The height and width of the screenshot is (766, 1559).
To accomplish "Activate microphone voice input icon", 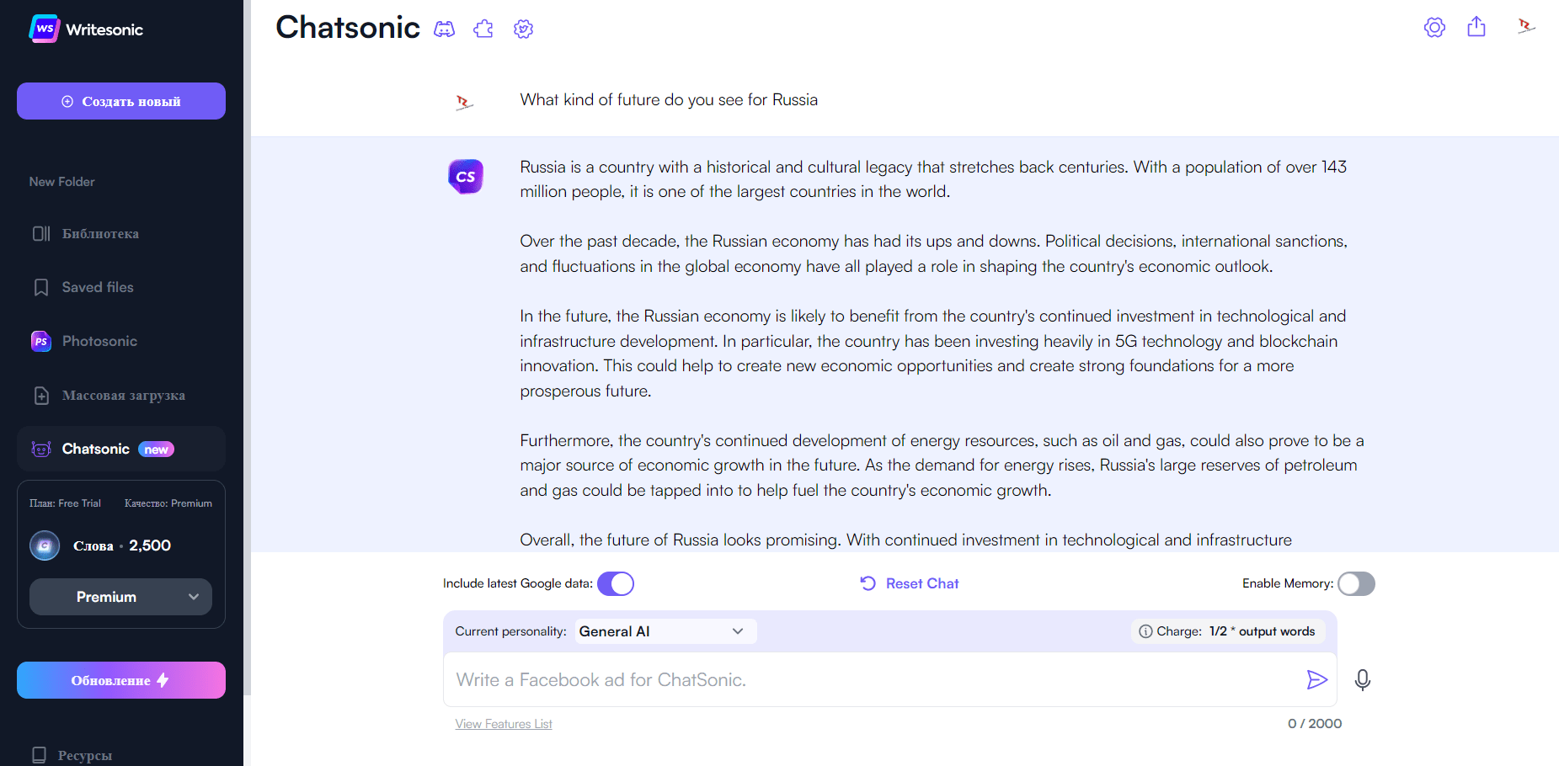I will 1363,679.
